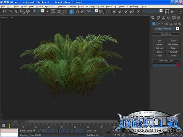Click the 0 / 100 time slider
183x137 pixels.
click(14, 122)
